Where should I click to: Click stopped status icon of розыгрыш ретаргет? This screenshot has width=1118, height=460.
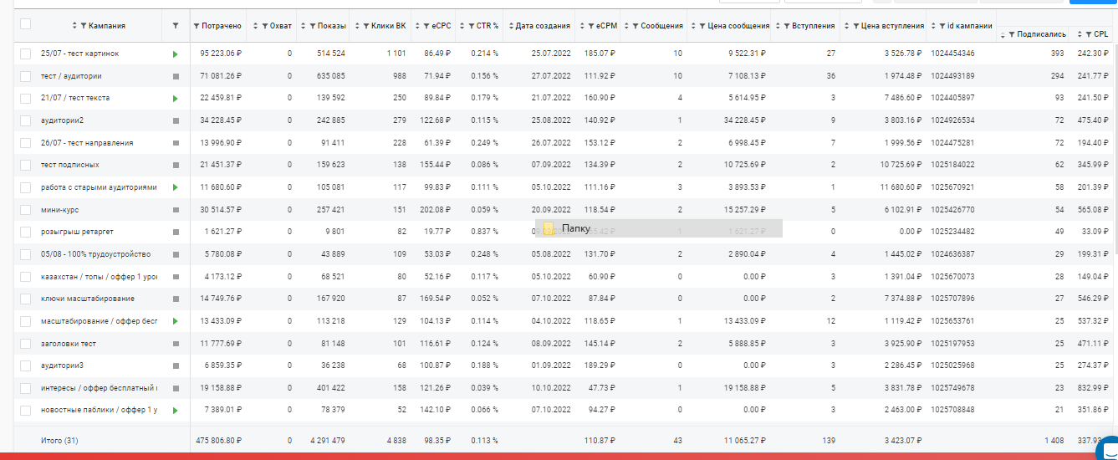[x=176, y=232]
